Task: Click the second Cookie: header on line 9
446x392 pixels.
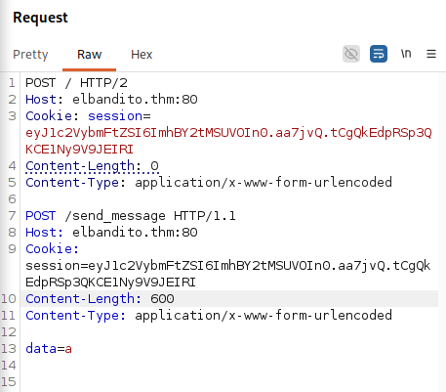Action: point(52,249)
